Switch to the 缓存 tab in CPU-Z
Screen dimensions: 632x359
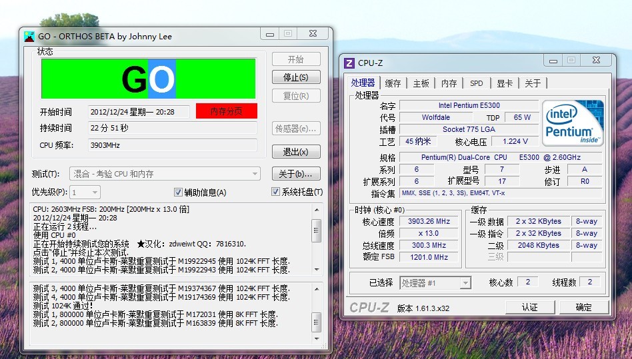tap(393, 83)
